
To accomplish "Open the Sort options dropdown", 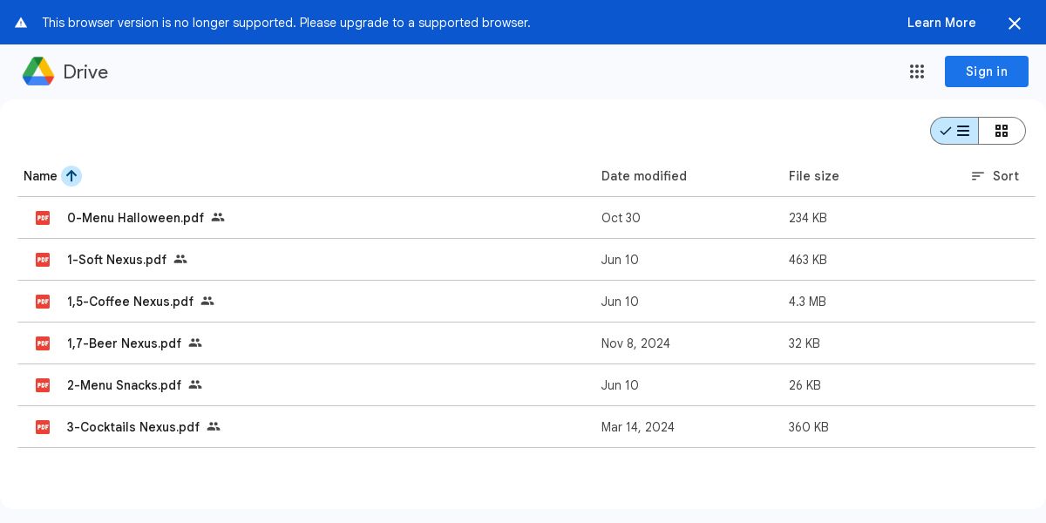I will click(x=995, y=176).
